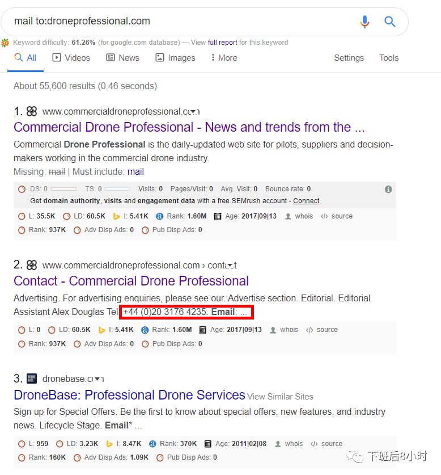Click Adv Disp Ads: 1.09K in result 3

click(x=111, y=457)
